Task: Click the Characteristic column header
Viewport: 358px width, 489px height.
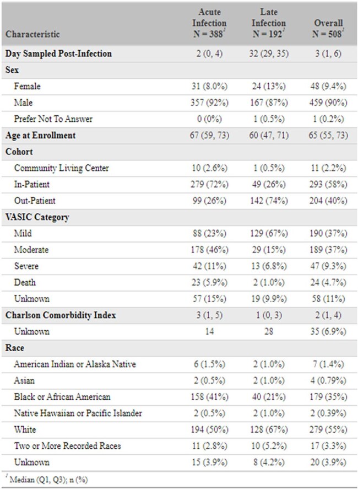Action: (32, 34)
